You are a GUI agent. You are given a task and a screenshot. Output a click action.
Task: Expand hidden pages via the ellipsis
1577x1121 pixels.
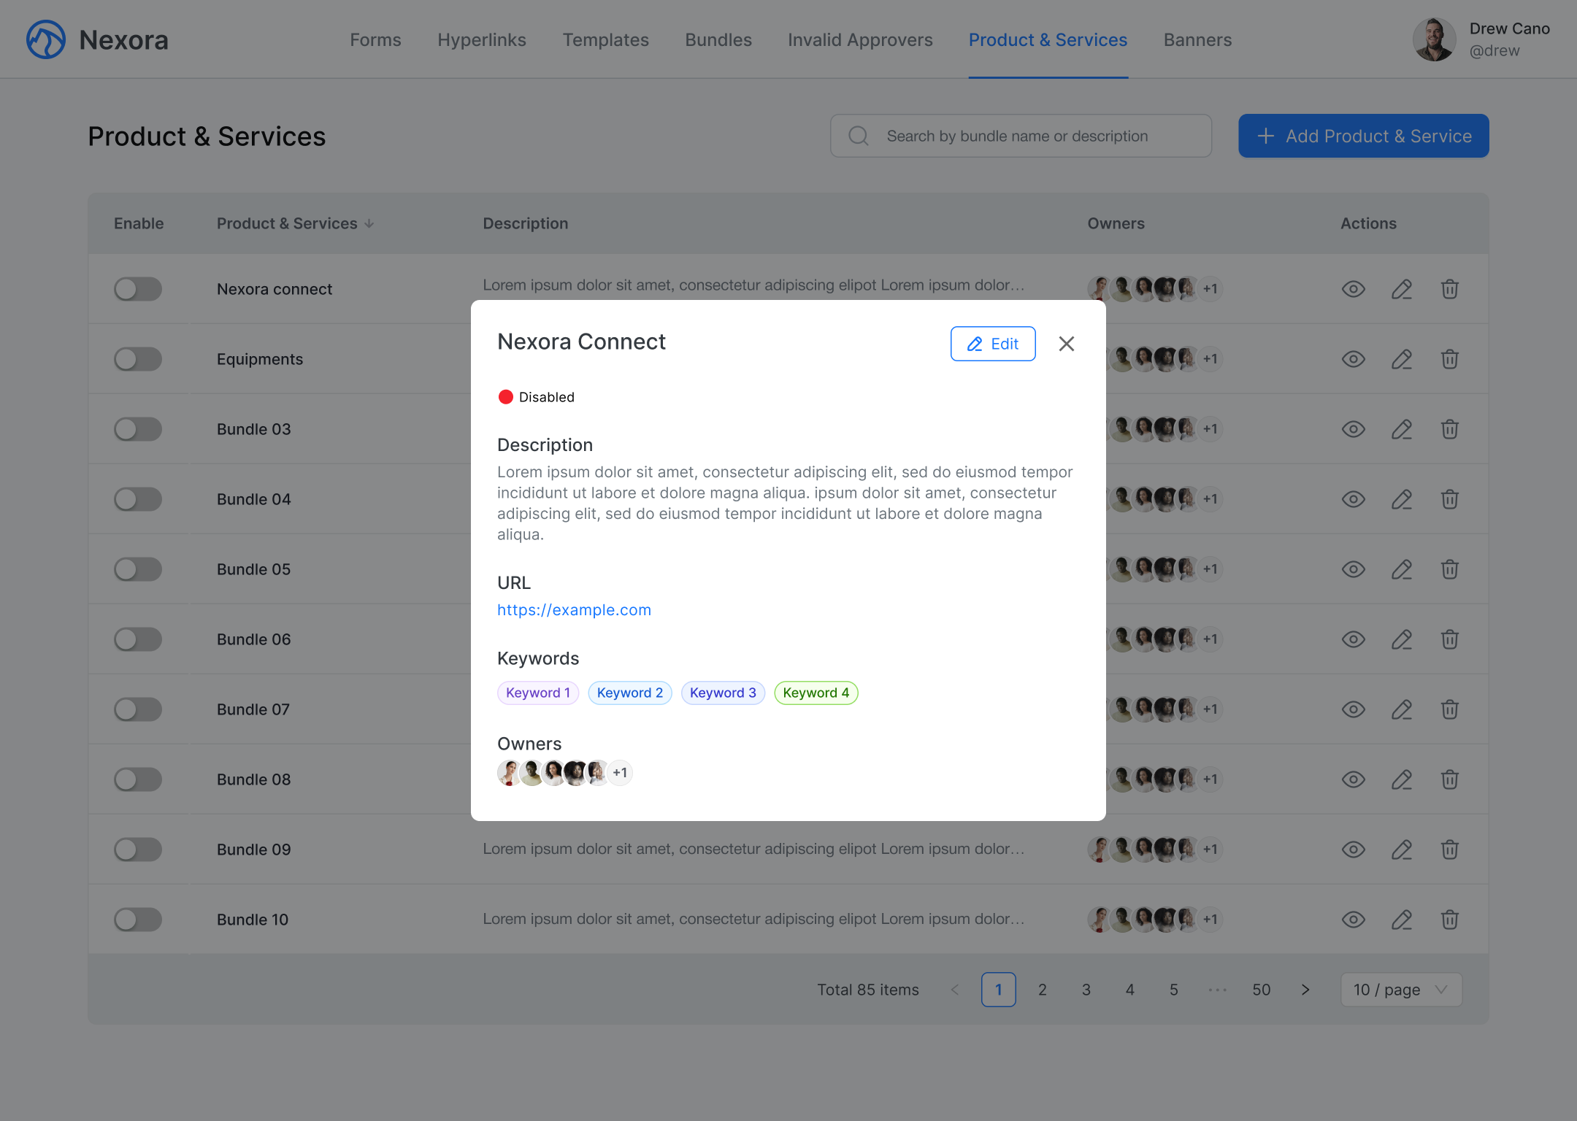(1217, 990)
